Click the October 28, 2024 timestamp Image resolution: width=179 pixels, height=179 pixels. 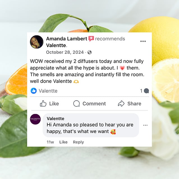click(x=65, y=52)
